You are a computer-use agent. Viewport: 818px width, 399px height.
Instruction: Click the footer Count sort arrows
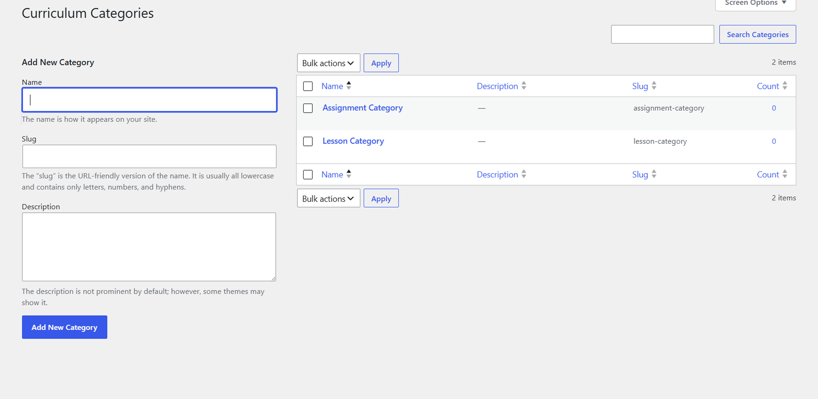[785, 174]
